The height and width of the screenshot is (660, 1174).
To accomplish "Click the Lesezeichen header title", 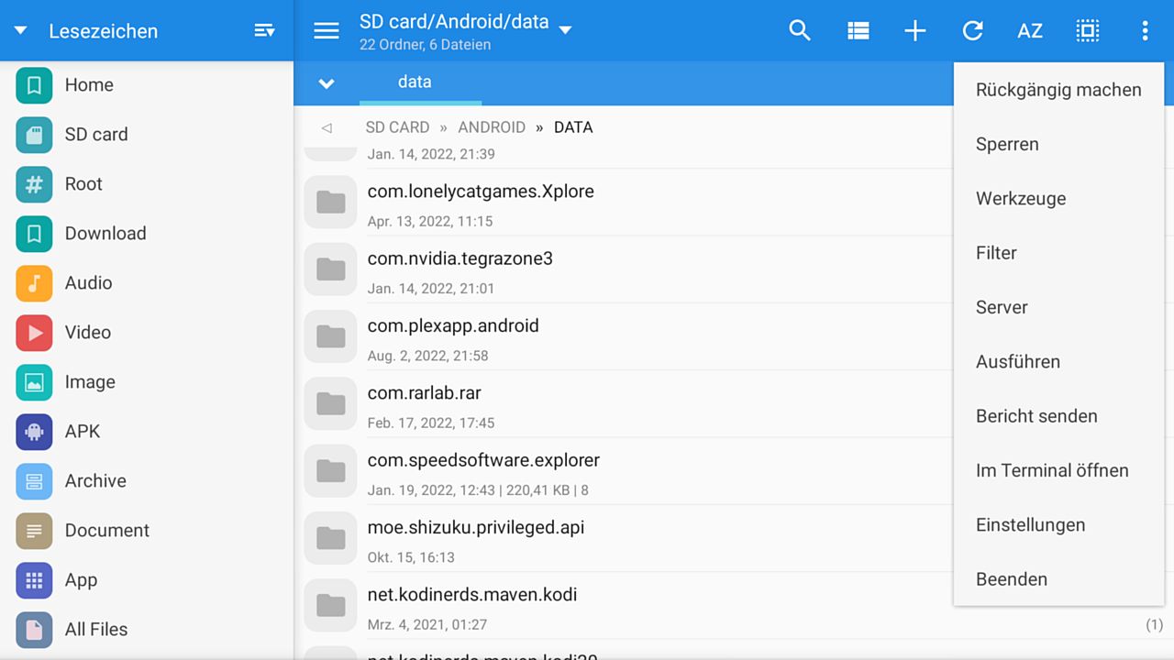I will pyautogui.click(x=103, y=31).
